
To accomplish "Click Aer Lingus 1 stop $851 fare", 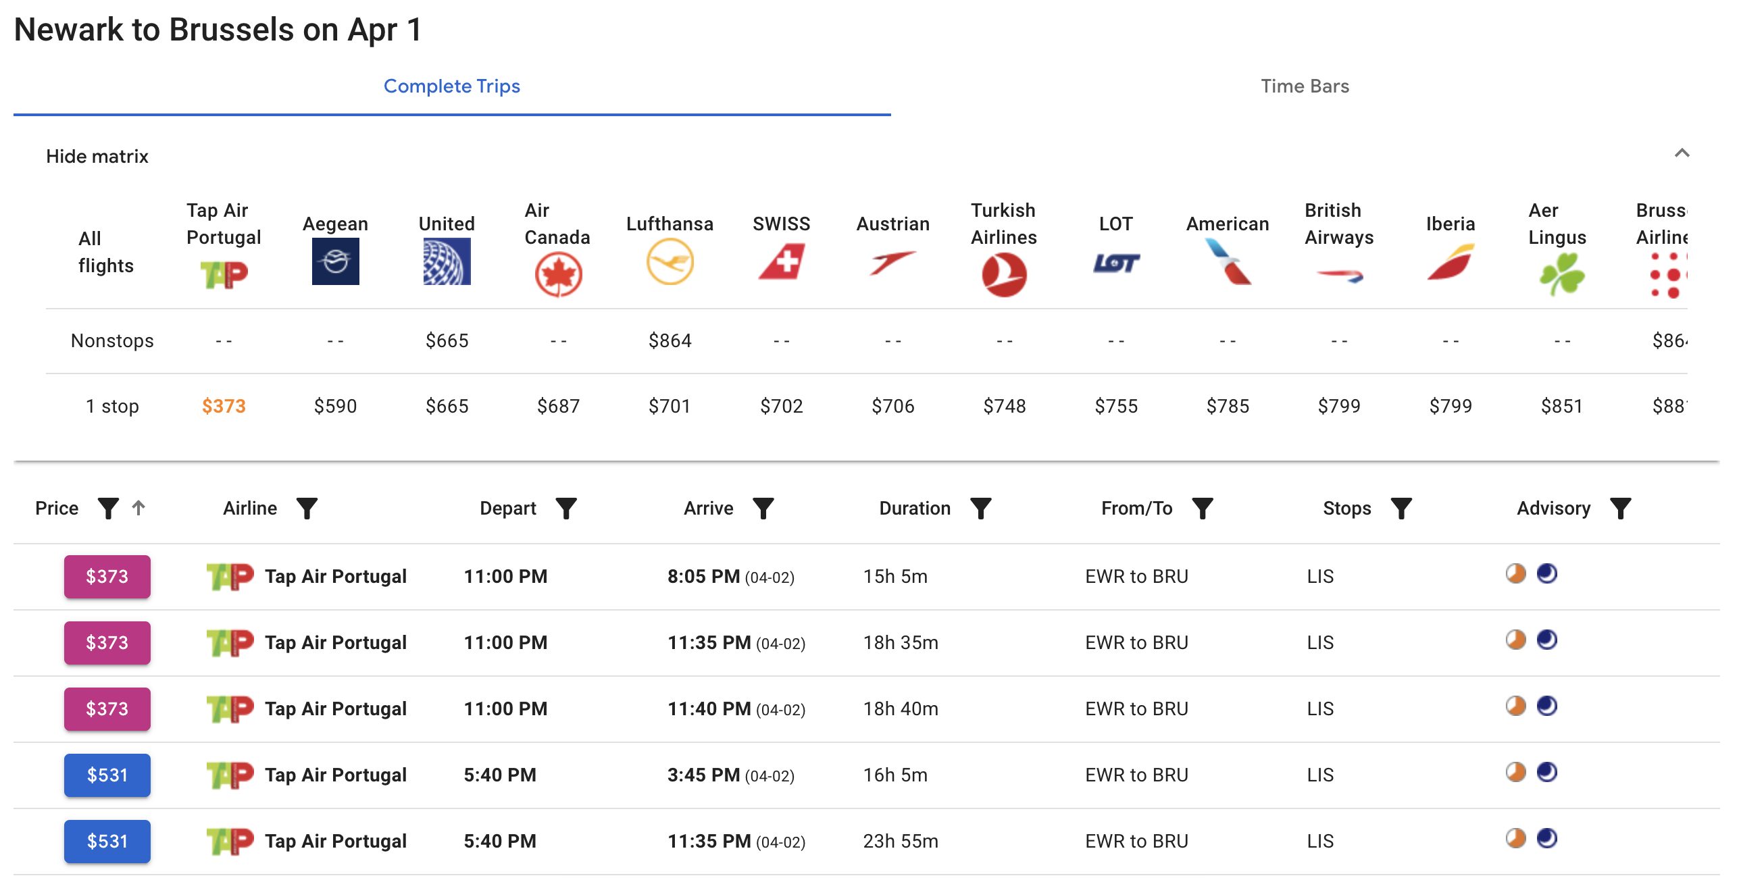I will pos(1562,406).
